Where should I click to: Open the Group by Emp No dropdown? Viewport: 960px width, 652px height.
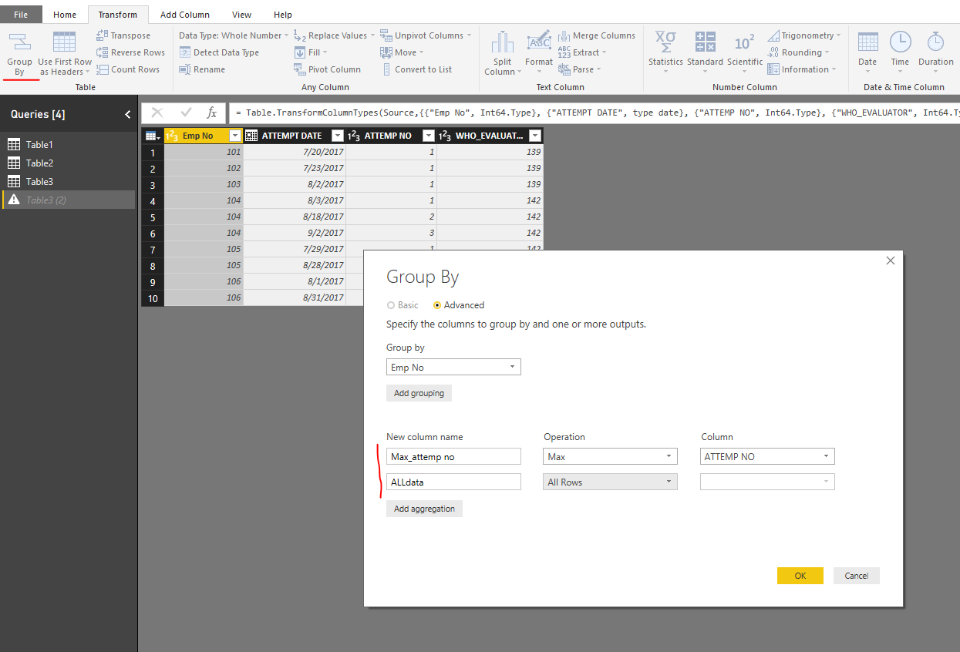[453, 368]
